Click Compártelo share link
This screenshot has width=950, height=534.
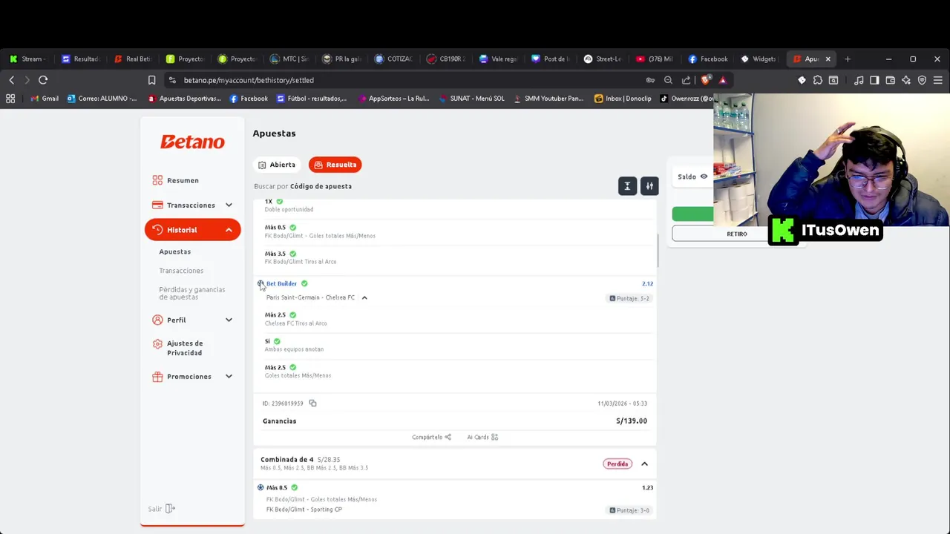point(431,437)
